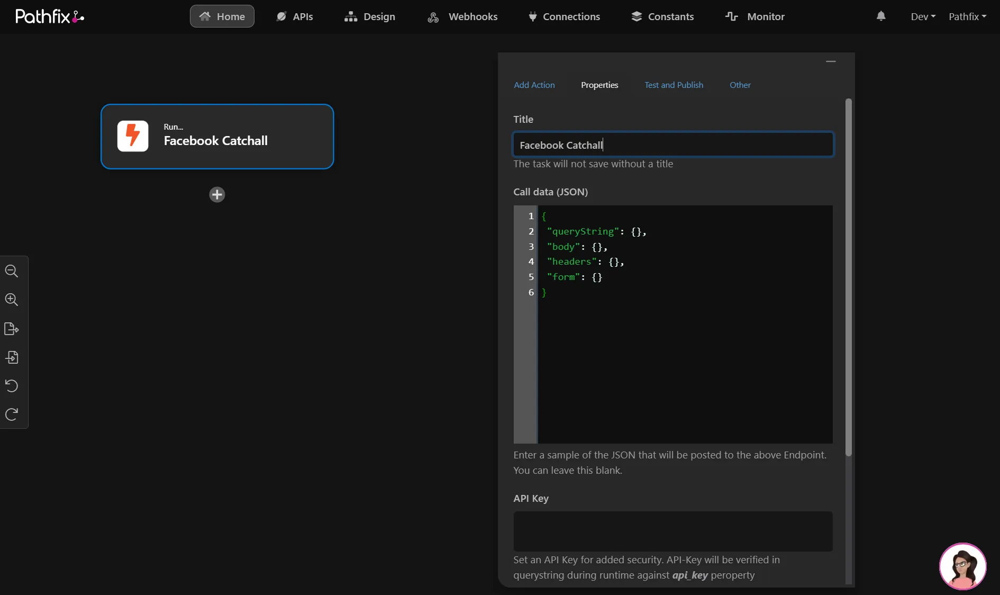Click the import file icon in sidebar
The height and width of the screenshot is (595, 1000).
tap(12, 357)
